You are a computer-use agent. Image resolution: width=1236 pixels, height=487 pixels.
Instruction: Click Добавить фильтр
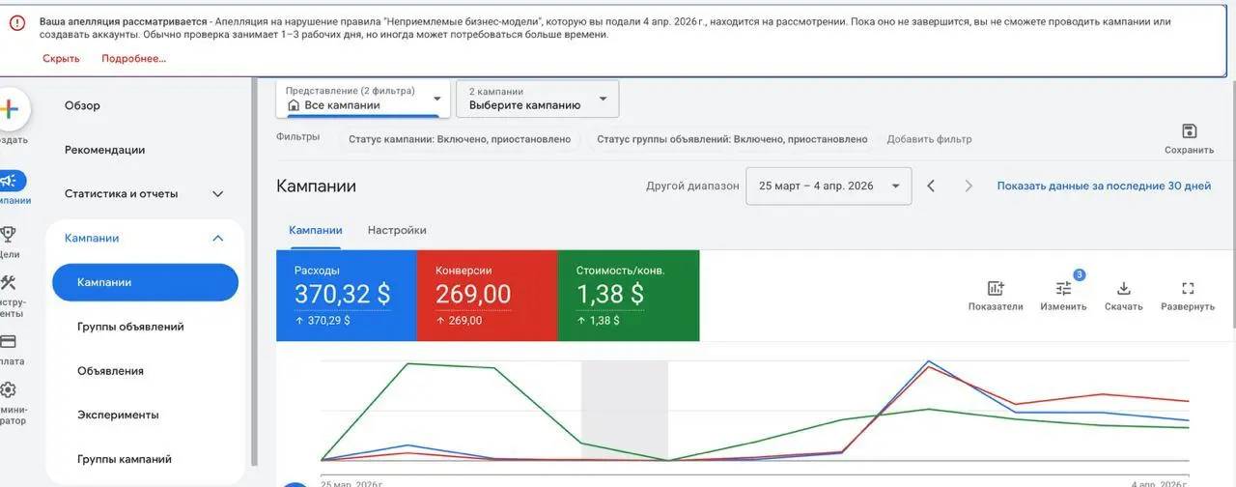coord(929,139)
